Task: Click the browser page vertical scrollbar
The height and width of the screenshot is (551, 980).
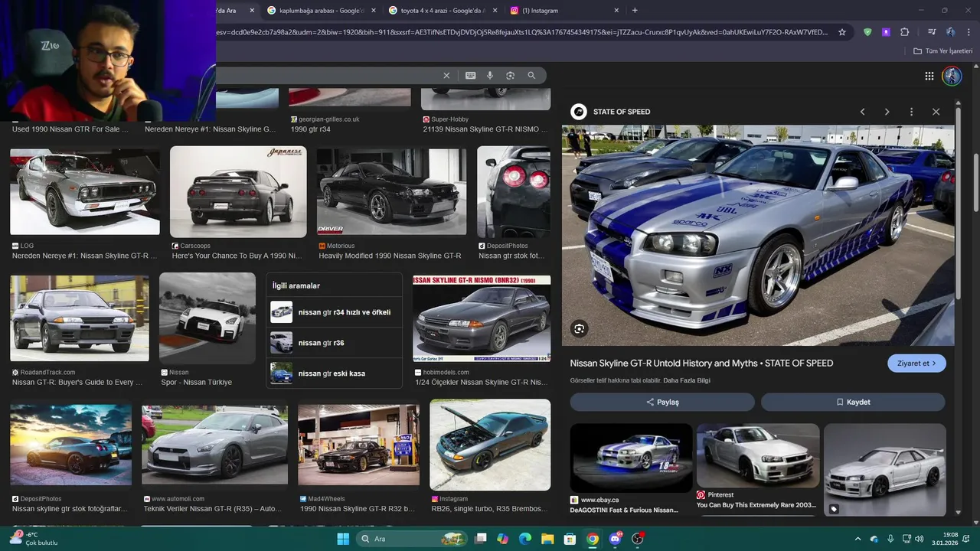Action: pos(975,184)
